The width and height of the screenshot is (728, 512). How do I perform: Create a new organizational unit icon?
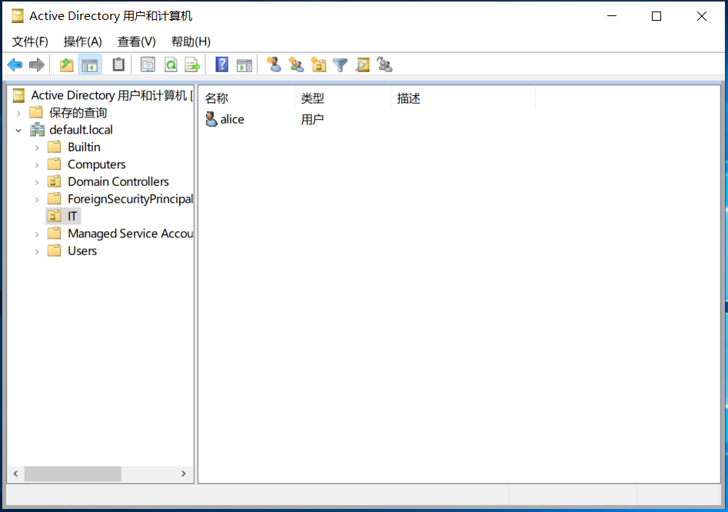[318, 65]
